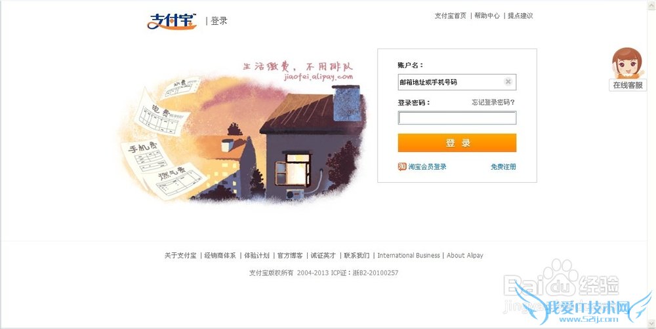Open the 联系我们 footer link
Screen dimensions: 656x329
[357, 256]
